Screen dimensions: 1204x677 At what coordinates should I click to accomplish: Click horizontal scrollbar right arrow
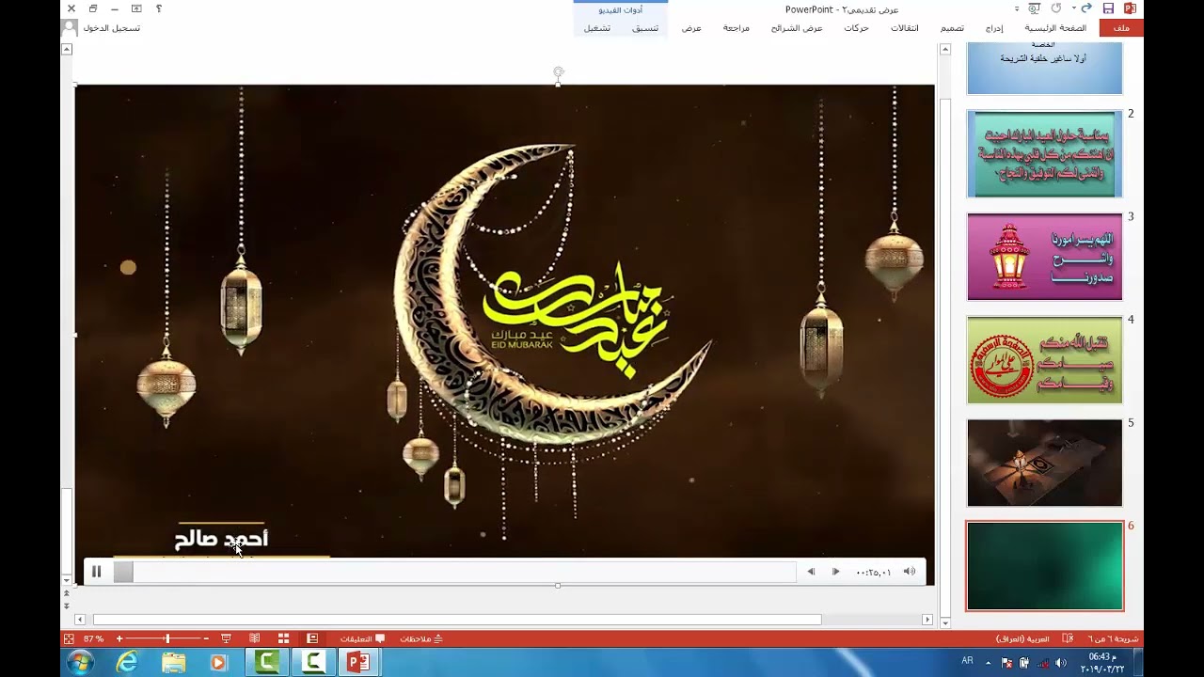(x=927, y=620)
